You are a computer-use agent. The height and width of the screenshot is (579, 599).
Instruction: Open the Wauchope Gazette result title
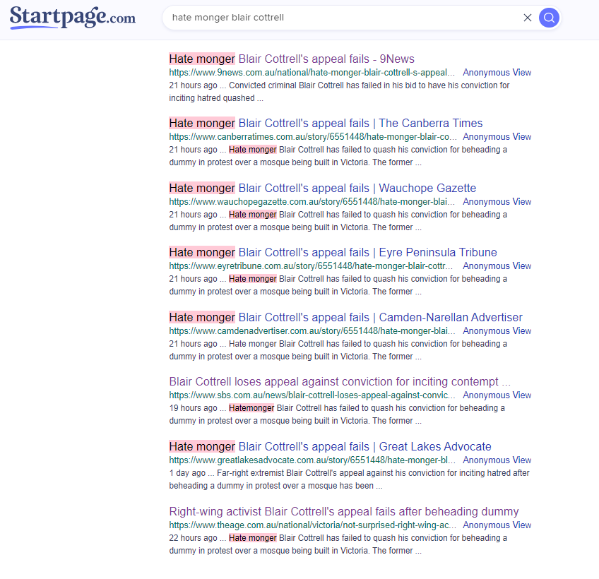click(323, 188)
